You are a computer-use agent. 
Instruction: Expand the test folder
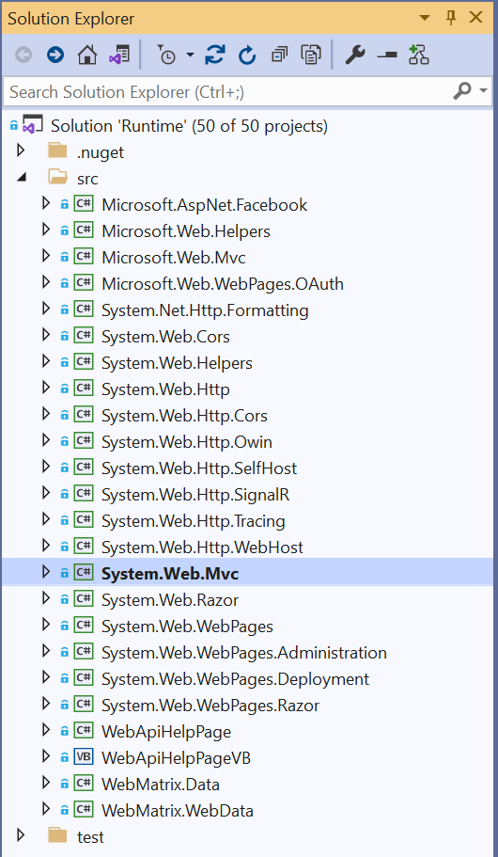click(21, 835)
